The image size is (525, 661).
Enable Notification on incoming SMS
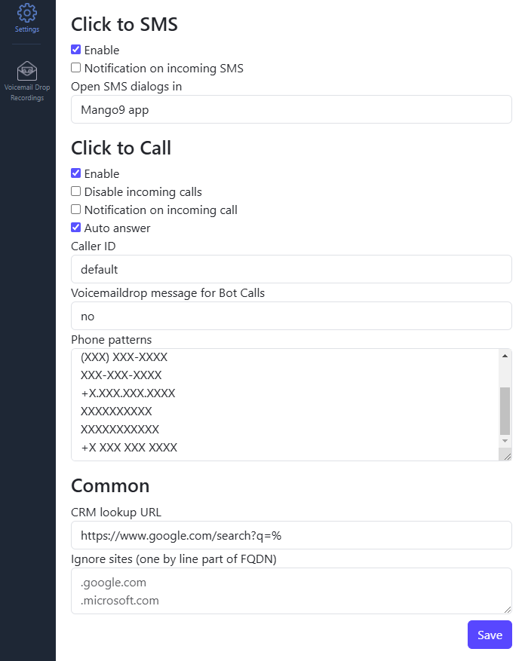pos(75,67)
